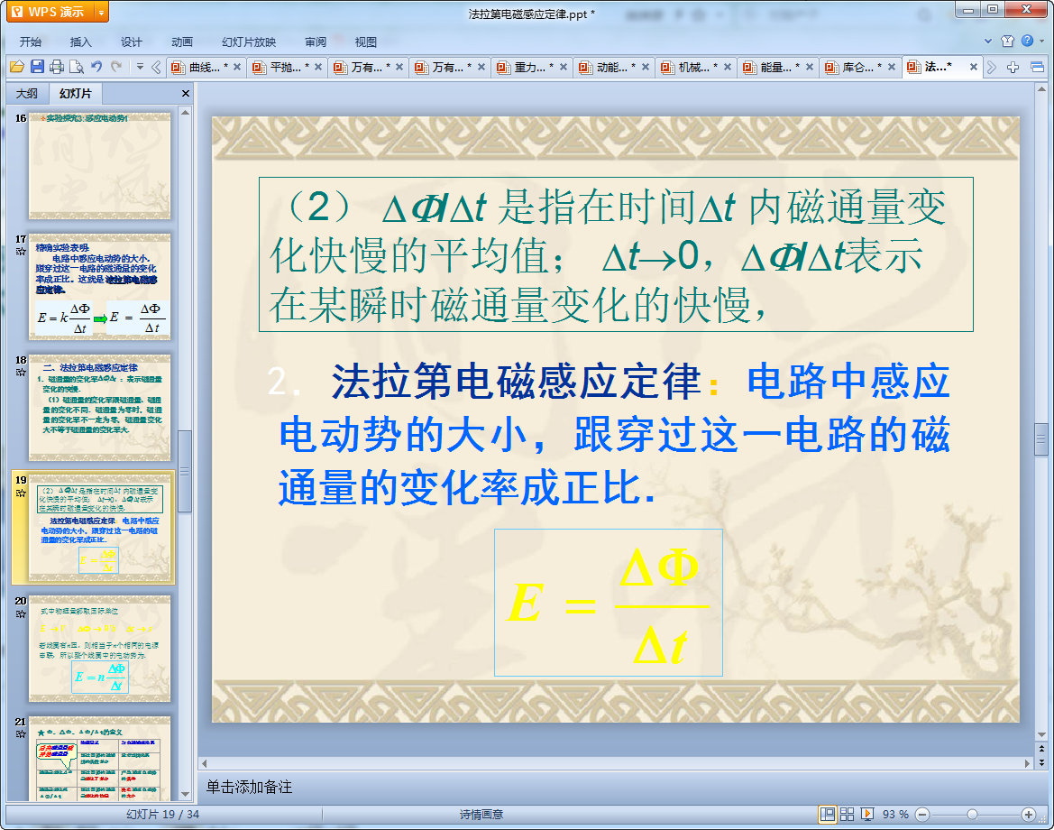
Task: Open Print Preview from the toolbar
Action: click(x=77, y=67)
